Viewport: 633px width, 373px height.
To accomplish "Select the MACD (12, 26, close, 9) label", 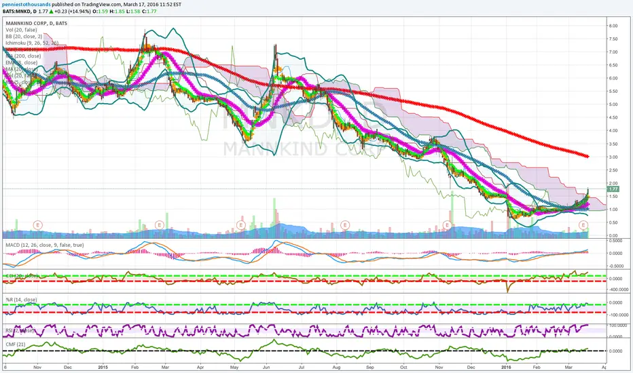I will pos(44,245).
